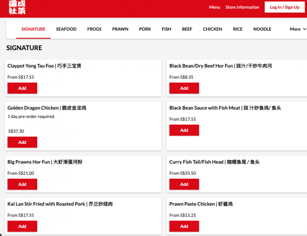Click the restaurant logo in the header
This screenshot has height=236, width=307.
tap(17, 7)
